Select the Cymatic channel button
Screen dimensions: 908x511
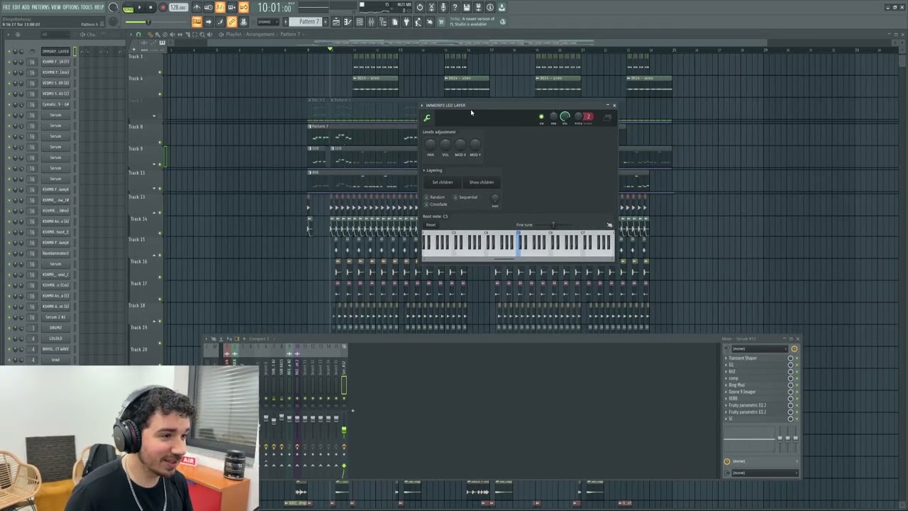pos(55,104)
